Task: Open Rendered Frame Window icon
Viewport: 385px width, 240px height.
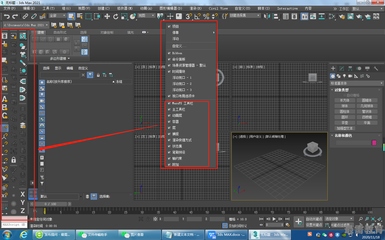Action: click(x=351, y=16)
